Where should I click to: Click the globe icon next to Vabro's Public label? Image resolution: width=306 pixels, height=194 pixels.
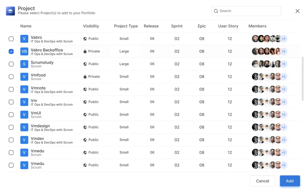pyautogui.click(x=85, y=38)
